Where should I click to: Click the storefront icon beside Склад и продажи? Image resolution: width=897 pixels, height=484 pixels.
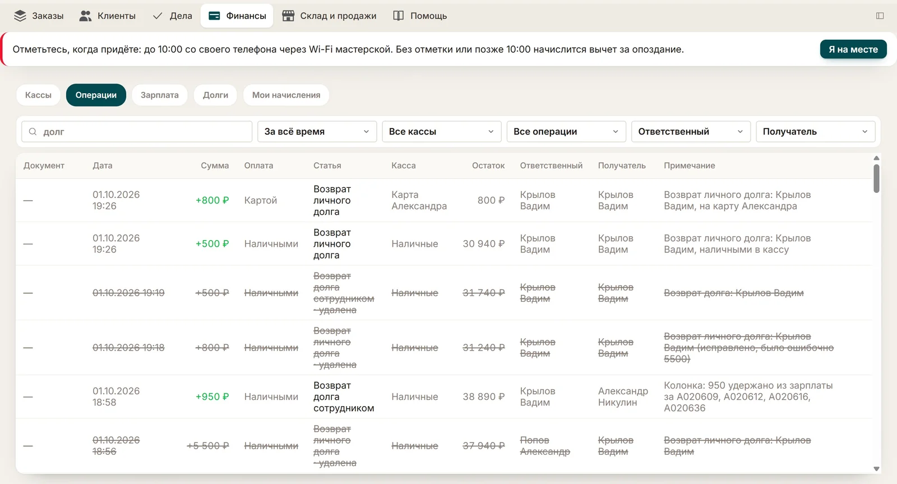[288, 16]
